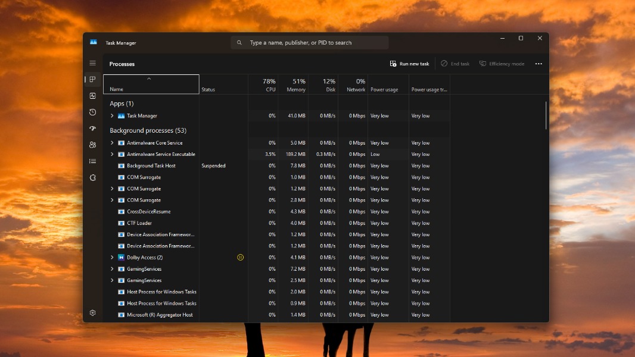Click the more options ellipsis button
Image resolution: width=635 pixels, height=357 pixels.
click(538, 64)
